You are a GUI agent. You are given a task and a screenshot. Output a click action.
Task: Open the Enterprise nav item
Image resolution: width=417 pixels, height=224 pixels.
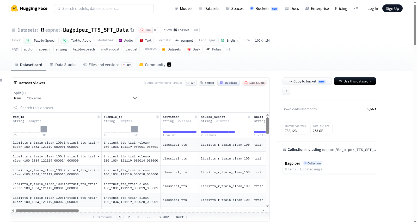[317, 8]
